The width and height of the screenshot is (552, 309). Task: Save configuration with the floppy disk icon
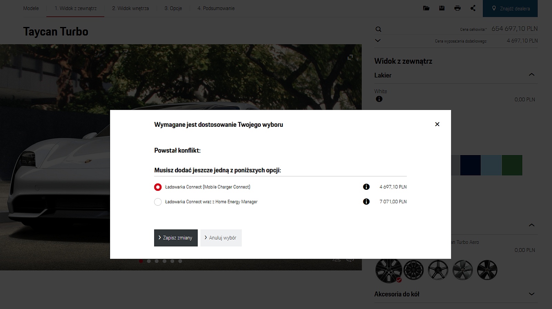pyautogui.click(x=442, y=8)
